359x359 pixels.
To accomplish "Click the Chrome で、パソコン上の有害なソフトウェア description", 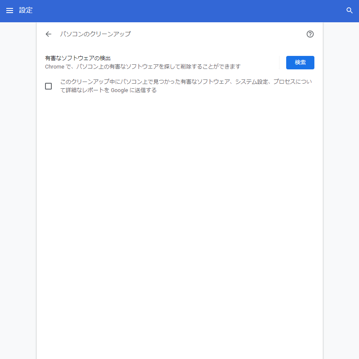I will pos(143,66).
